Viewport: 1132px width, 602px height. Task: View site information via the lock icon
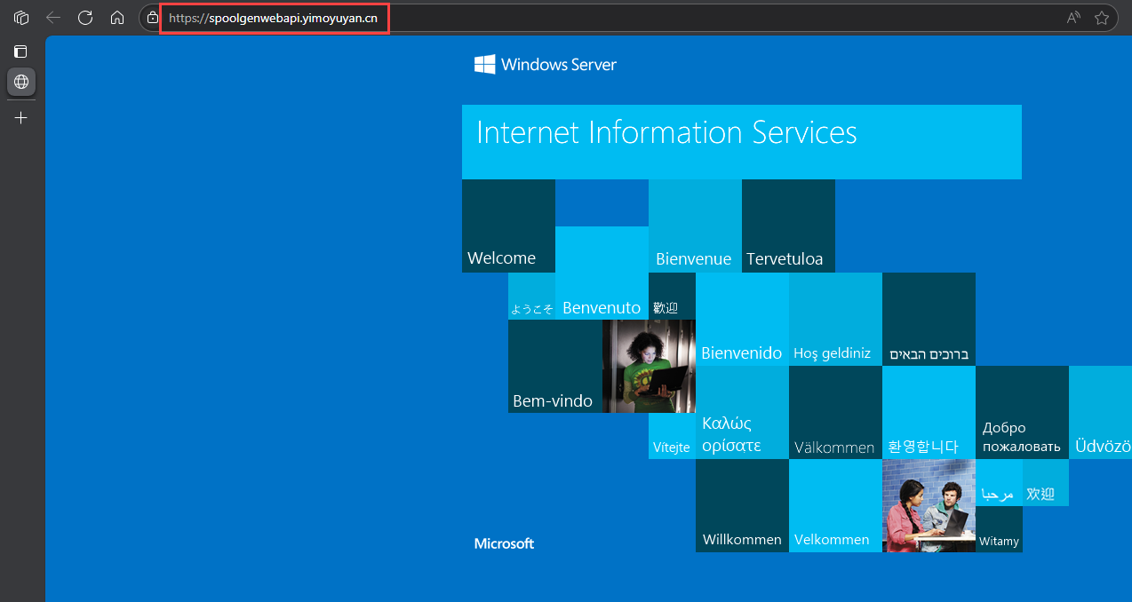coord(153,18)
